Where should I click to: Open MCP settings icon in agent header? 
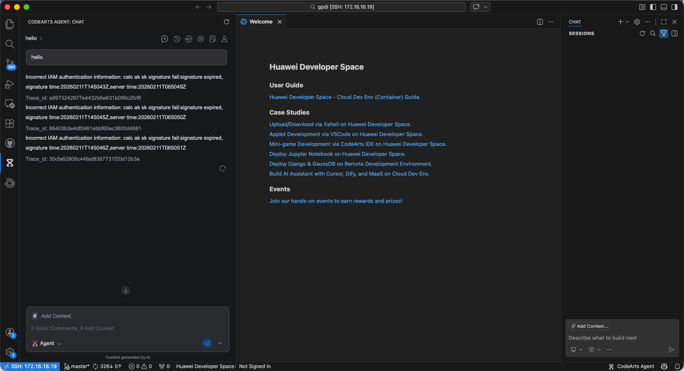click(189, 39)
